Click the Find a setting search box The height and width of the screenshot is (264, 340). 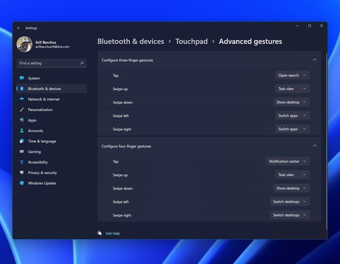(x=51, y=63)
